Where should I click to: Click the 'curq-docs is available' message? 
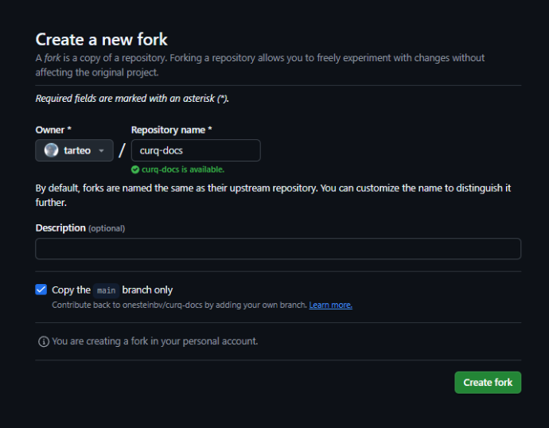(x=183, y=169)
